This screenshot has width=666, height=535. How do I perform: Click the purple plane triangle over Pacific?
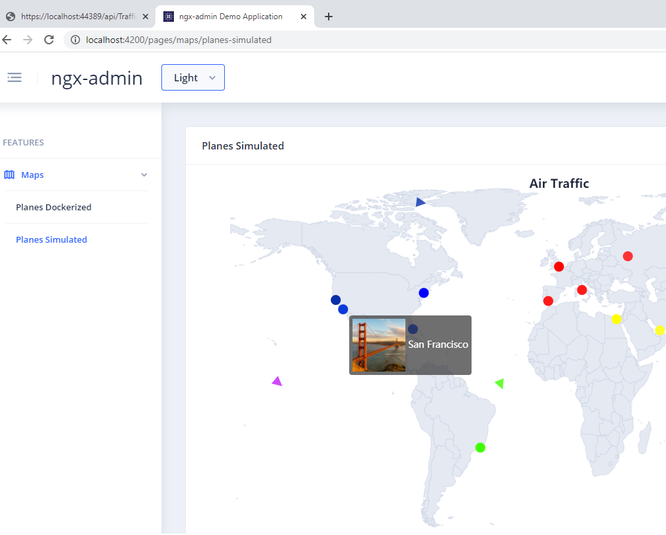(277, 381)
